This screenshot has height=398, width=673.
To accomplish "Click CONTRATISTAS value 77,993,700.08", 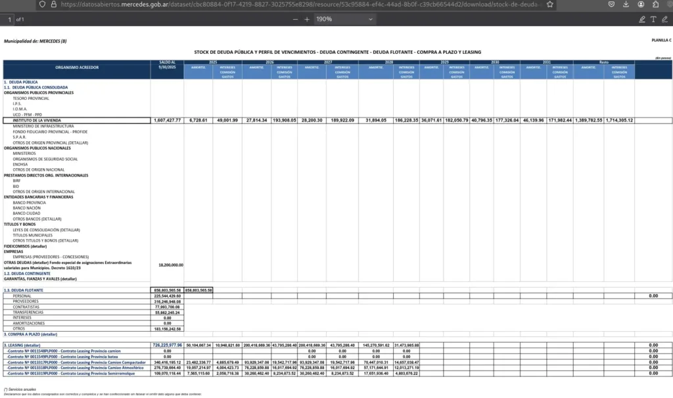I will [168, 307].
